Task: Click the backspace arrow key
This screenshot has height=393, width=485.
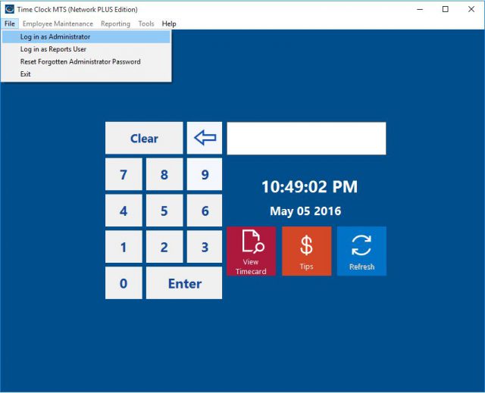Action: (205, 138)
